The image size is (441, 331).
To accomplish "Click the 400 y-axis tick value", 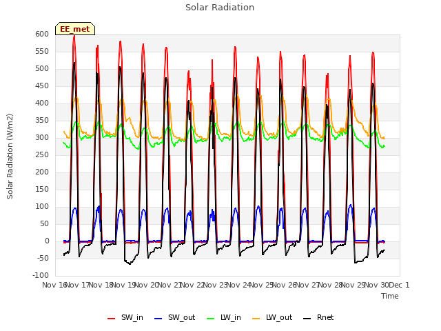I will [42, 103].
